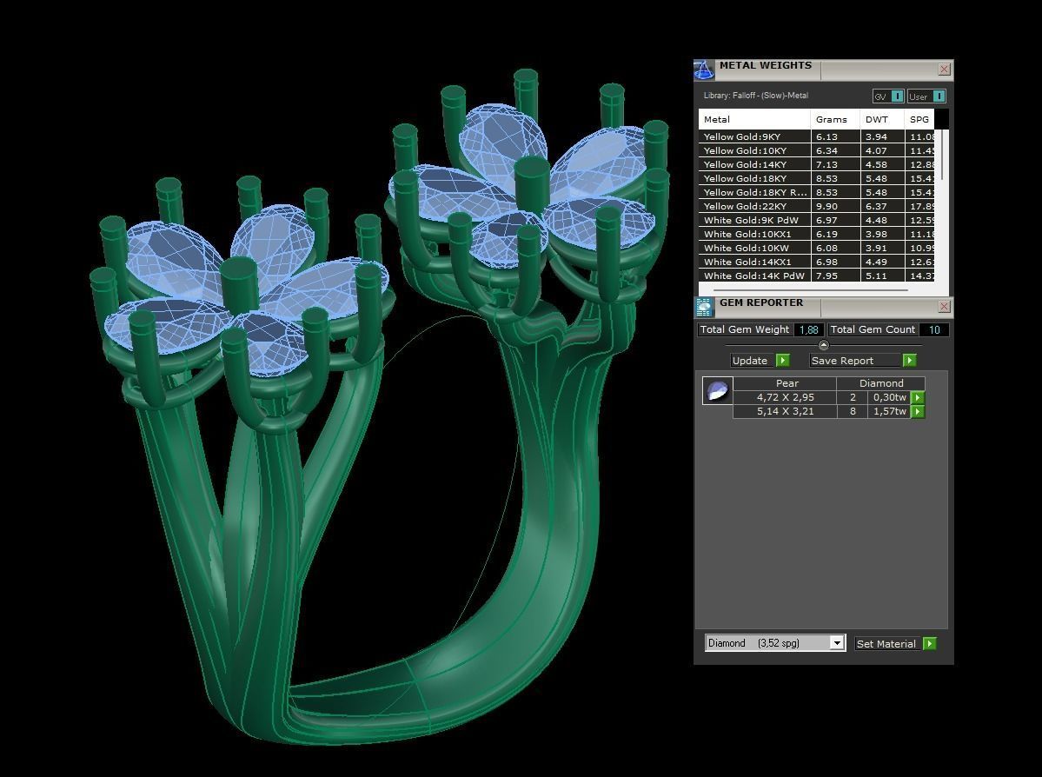Close the Metal Weights panel
Viewport: 1042px width, 777px height.
(x=944, y=70)
